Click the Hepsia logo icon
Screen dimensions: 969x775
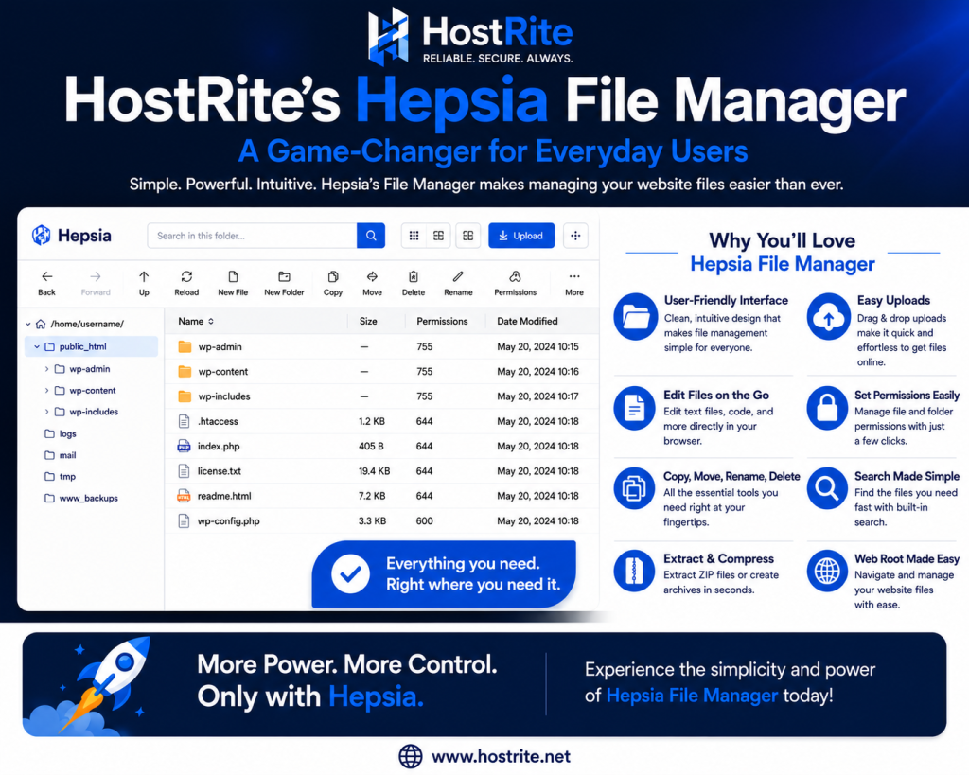tap(42, 236)
